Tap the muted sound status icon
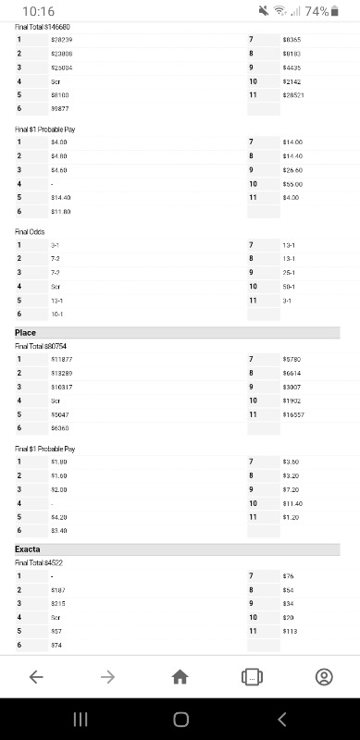 tap(264, 11)
